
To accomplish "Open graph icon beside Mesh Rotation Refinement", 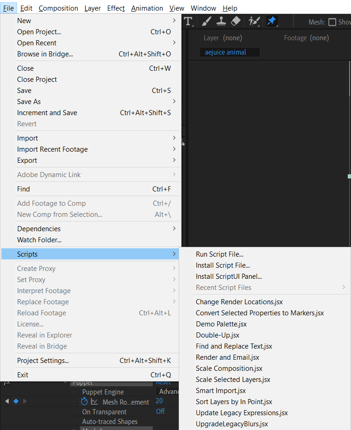I will tap(94, 401).
